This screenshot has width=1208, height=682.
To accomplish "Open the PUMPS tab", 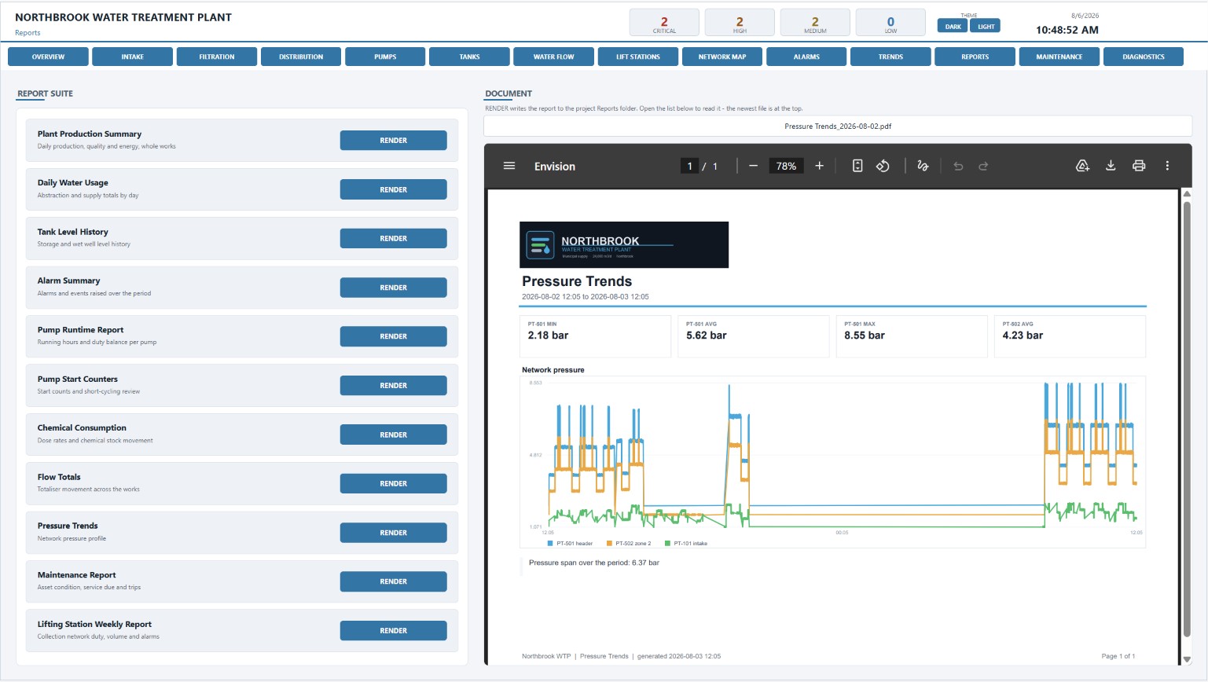I will 385,57.
